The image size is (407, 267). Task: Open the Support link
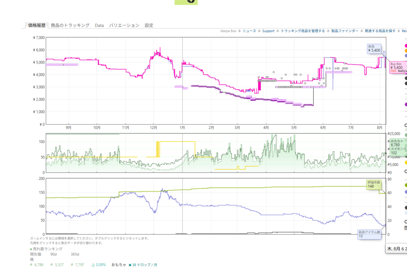268,31
